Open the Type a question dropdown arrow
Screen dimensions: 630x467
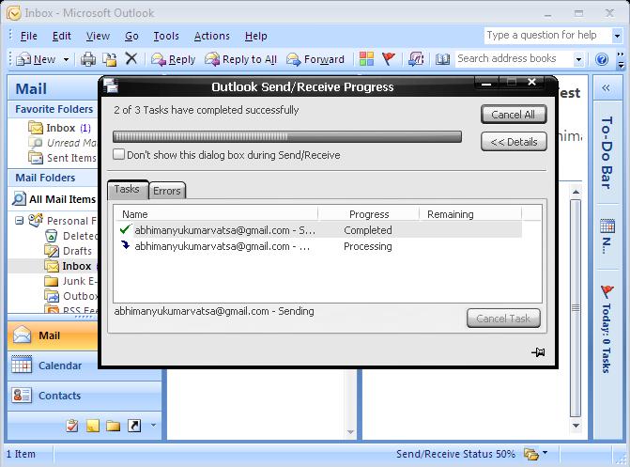tap(617, 36)
